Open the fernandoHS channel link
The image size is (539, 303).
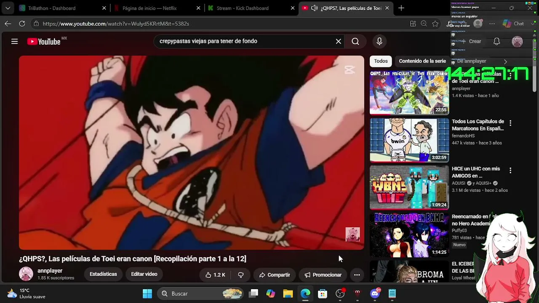pos(463,136)
